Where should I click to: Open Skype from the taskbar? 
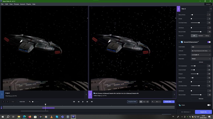pos(57,117)
